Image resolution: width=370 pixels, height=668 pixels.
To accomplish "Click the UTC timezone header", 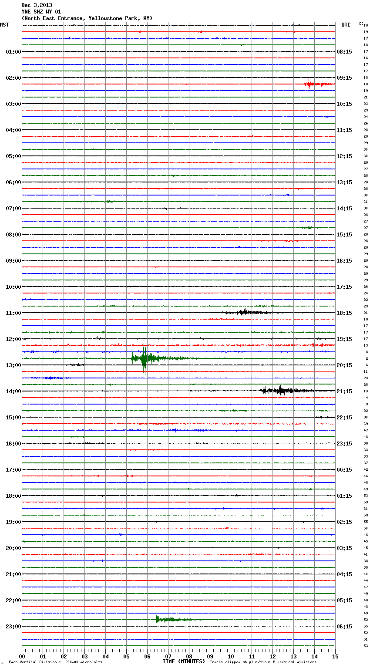I will pos(346,25).
